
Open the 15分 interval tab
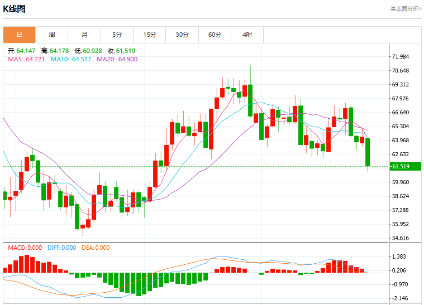point(150,35)
